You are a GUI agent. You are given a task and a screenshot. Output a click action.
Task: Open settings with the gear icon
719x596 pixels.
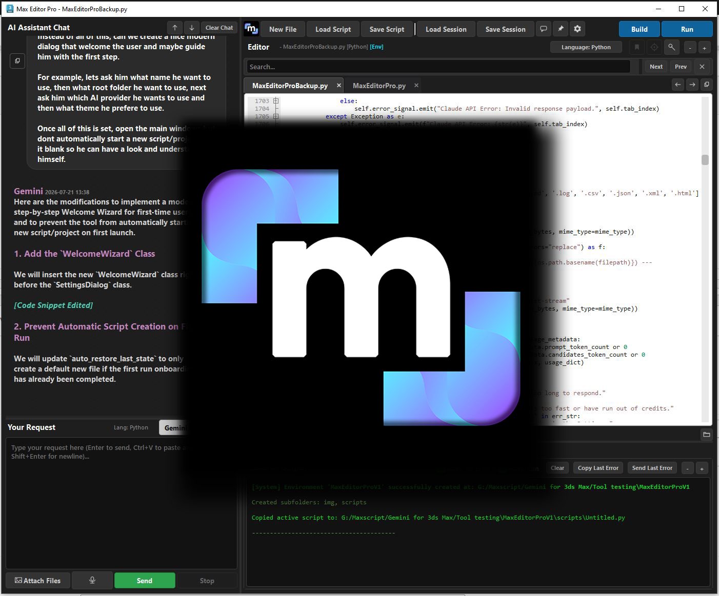pos(577,29)
